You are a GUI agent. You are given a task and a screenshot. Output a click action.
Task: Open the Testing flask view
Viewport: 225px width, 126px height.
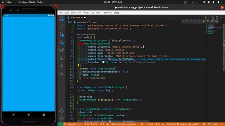[62, 58]
